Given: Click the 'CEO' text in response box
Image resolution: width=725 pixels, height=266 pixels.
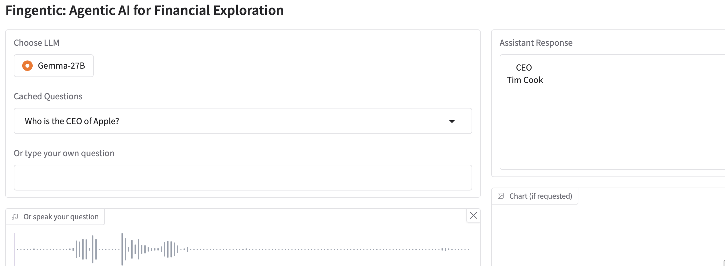Looking at the screenshot, I should coord(524,68).
